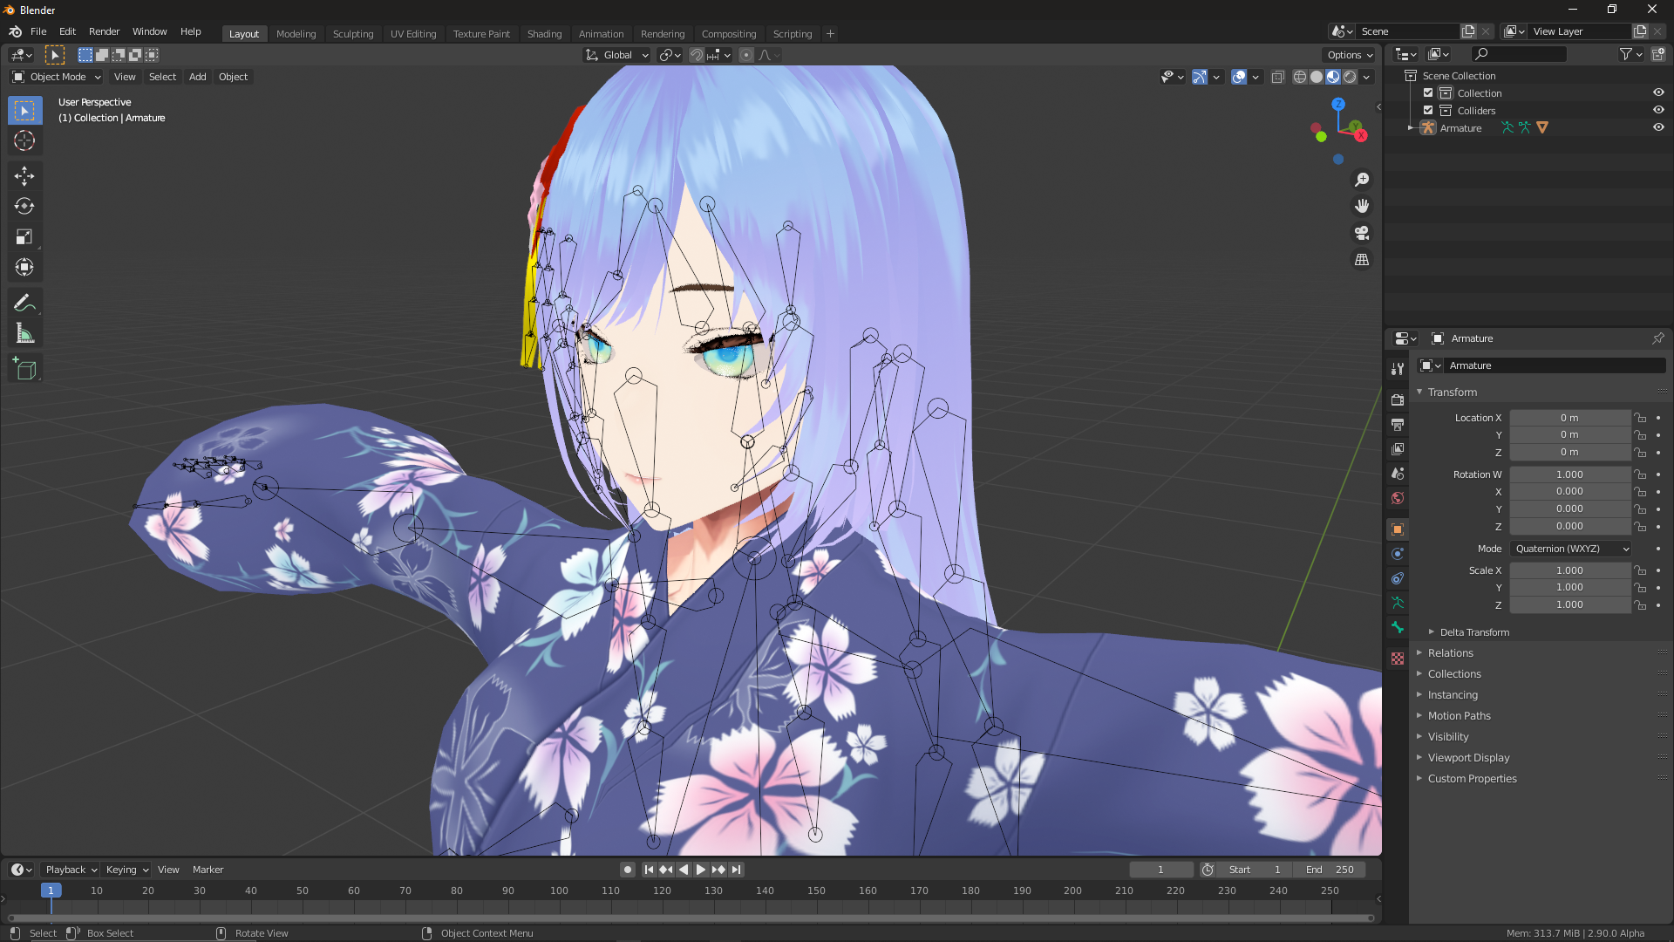Toggle proportional editing in header
This screenshot has width=1674, height=942.
pos(746,55)
